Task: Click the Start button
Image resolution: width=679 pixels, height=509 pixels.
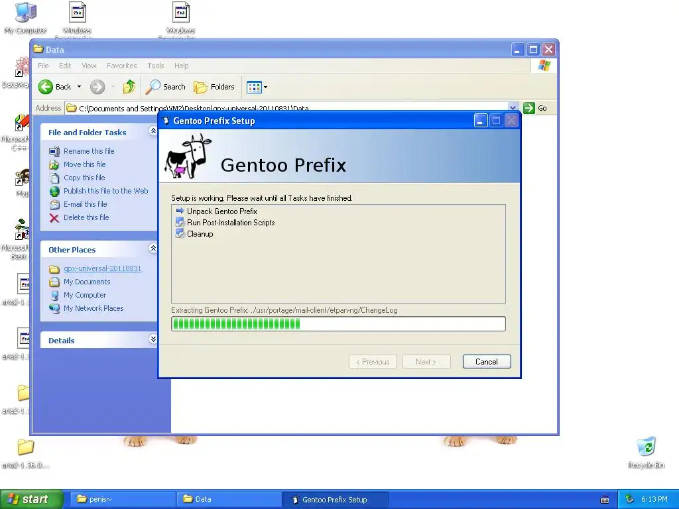Action: (x=32, y=499)
